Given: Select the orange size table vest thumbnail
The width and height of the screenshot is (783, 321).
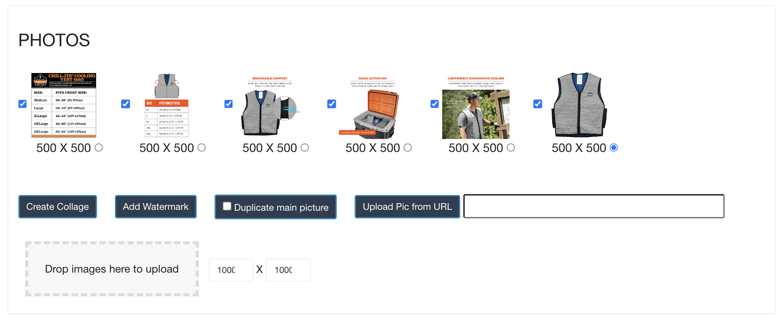Looking at the screenshot, I should click(167, 105).
